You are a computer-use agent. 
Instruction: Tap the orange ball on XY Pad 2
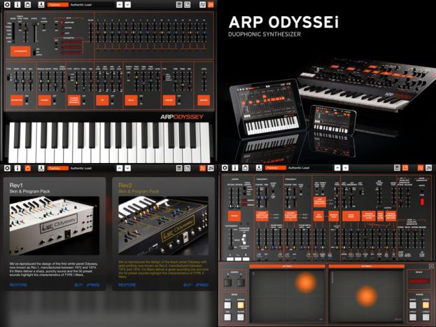pos(366,295)
